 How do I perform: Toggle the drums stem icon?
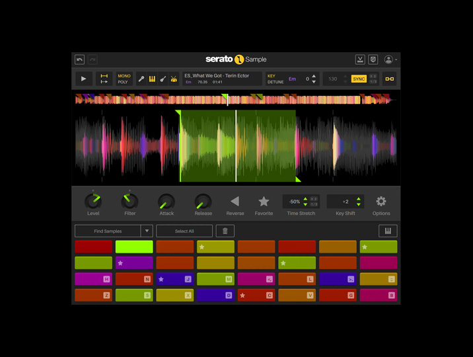(x=174, y=79)
